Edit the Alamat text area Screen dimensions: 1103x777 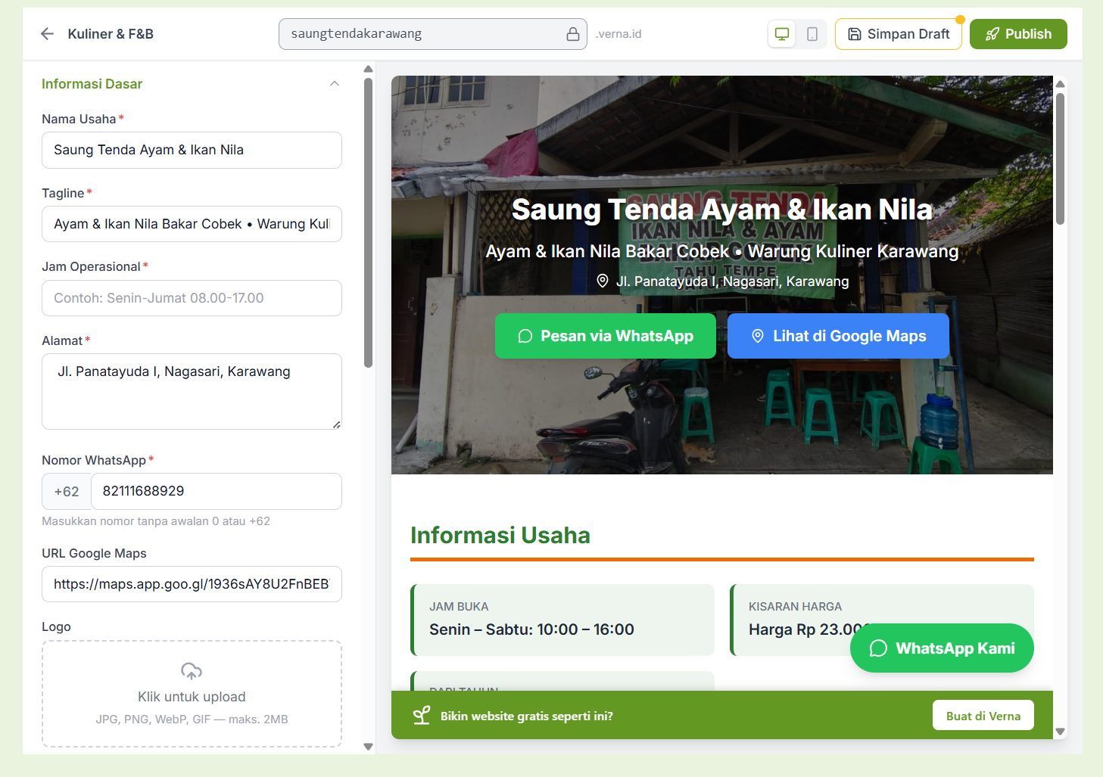tap(192, 391)
